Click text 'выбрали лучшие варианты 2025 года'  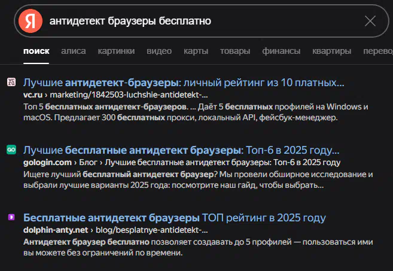[x=96, y=185]
